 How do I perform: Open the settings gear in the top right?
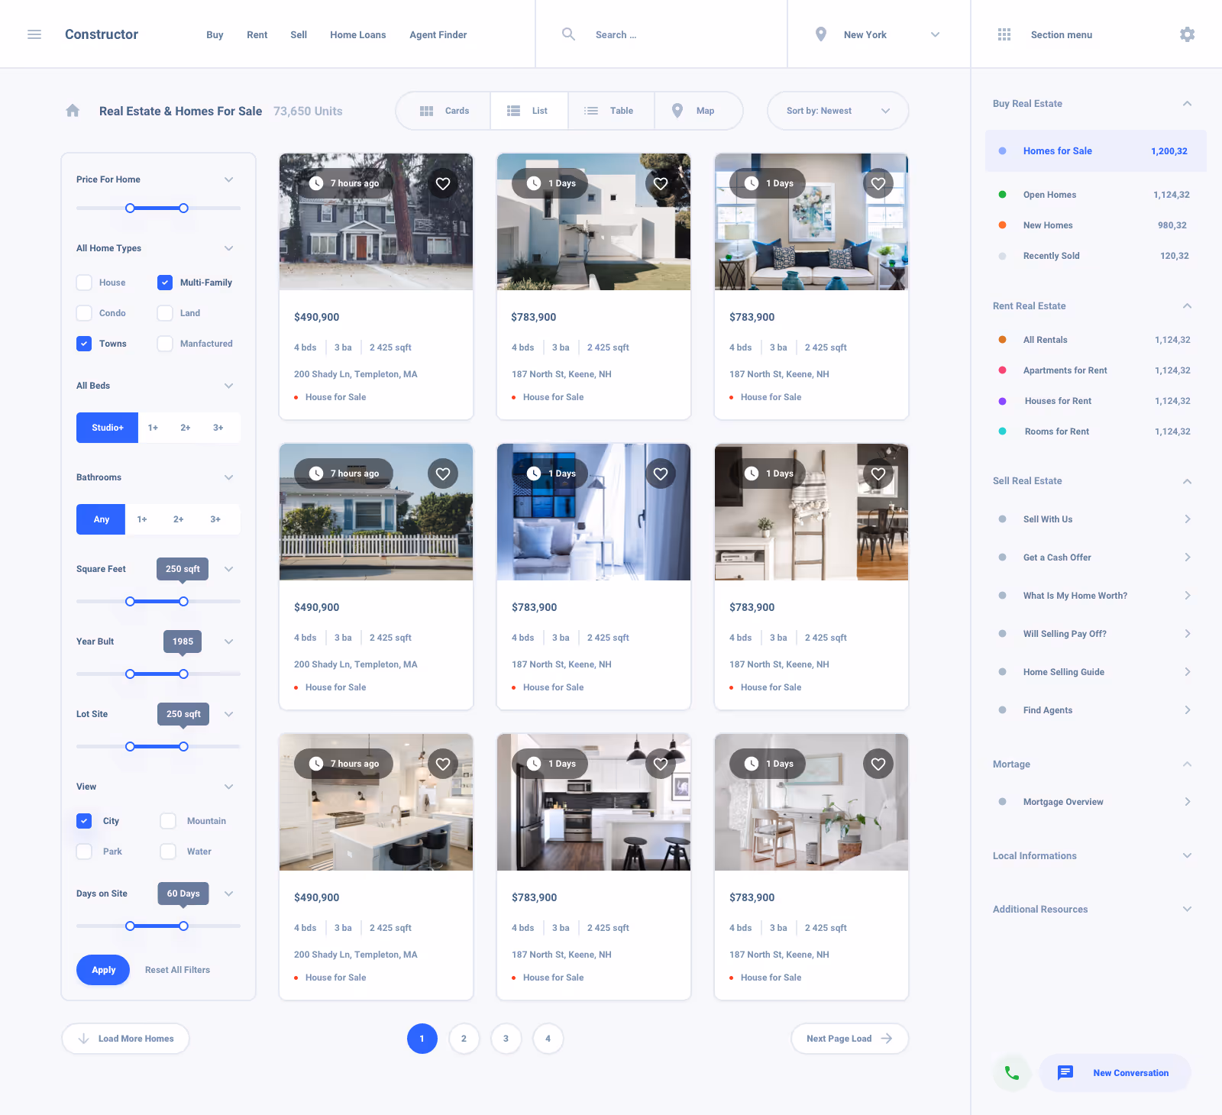coord(1187,34)
